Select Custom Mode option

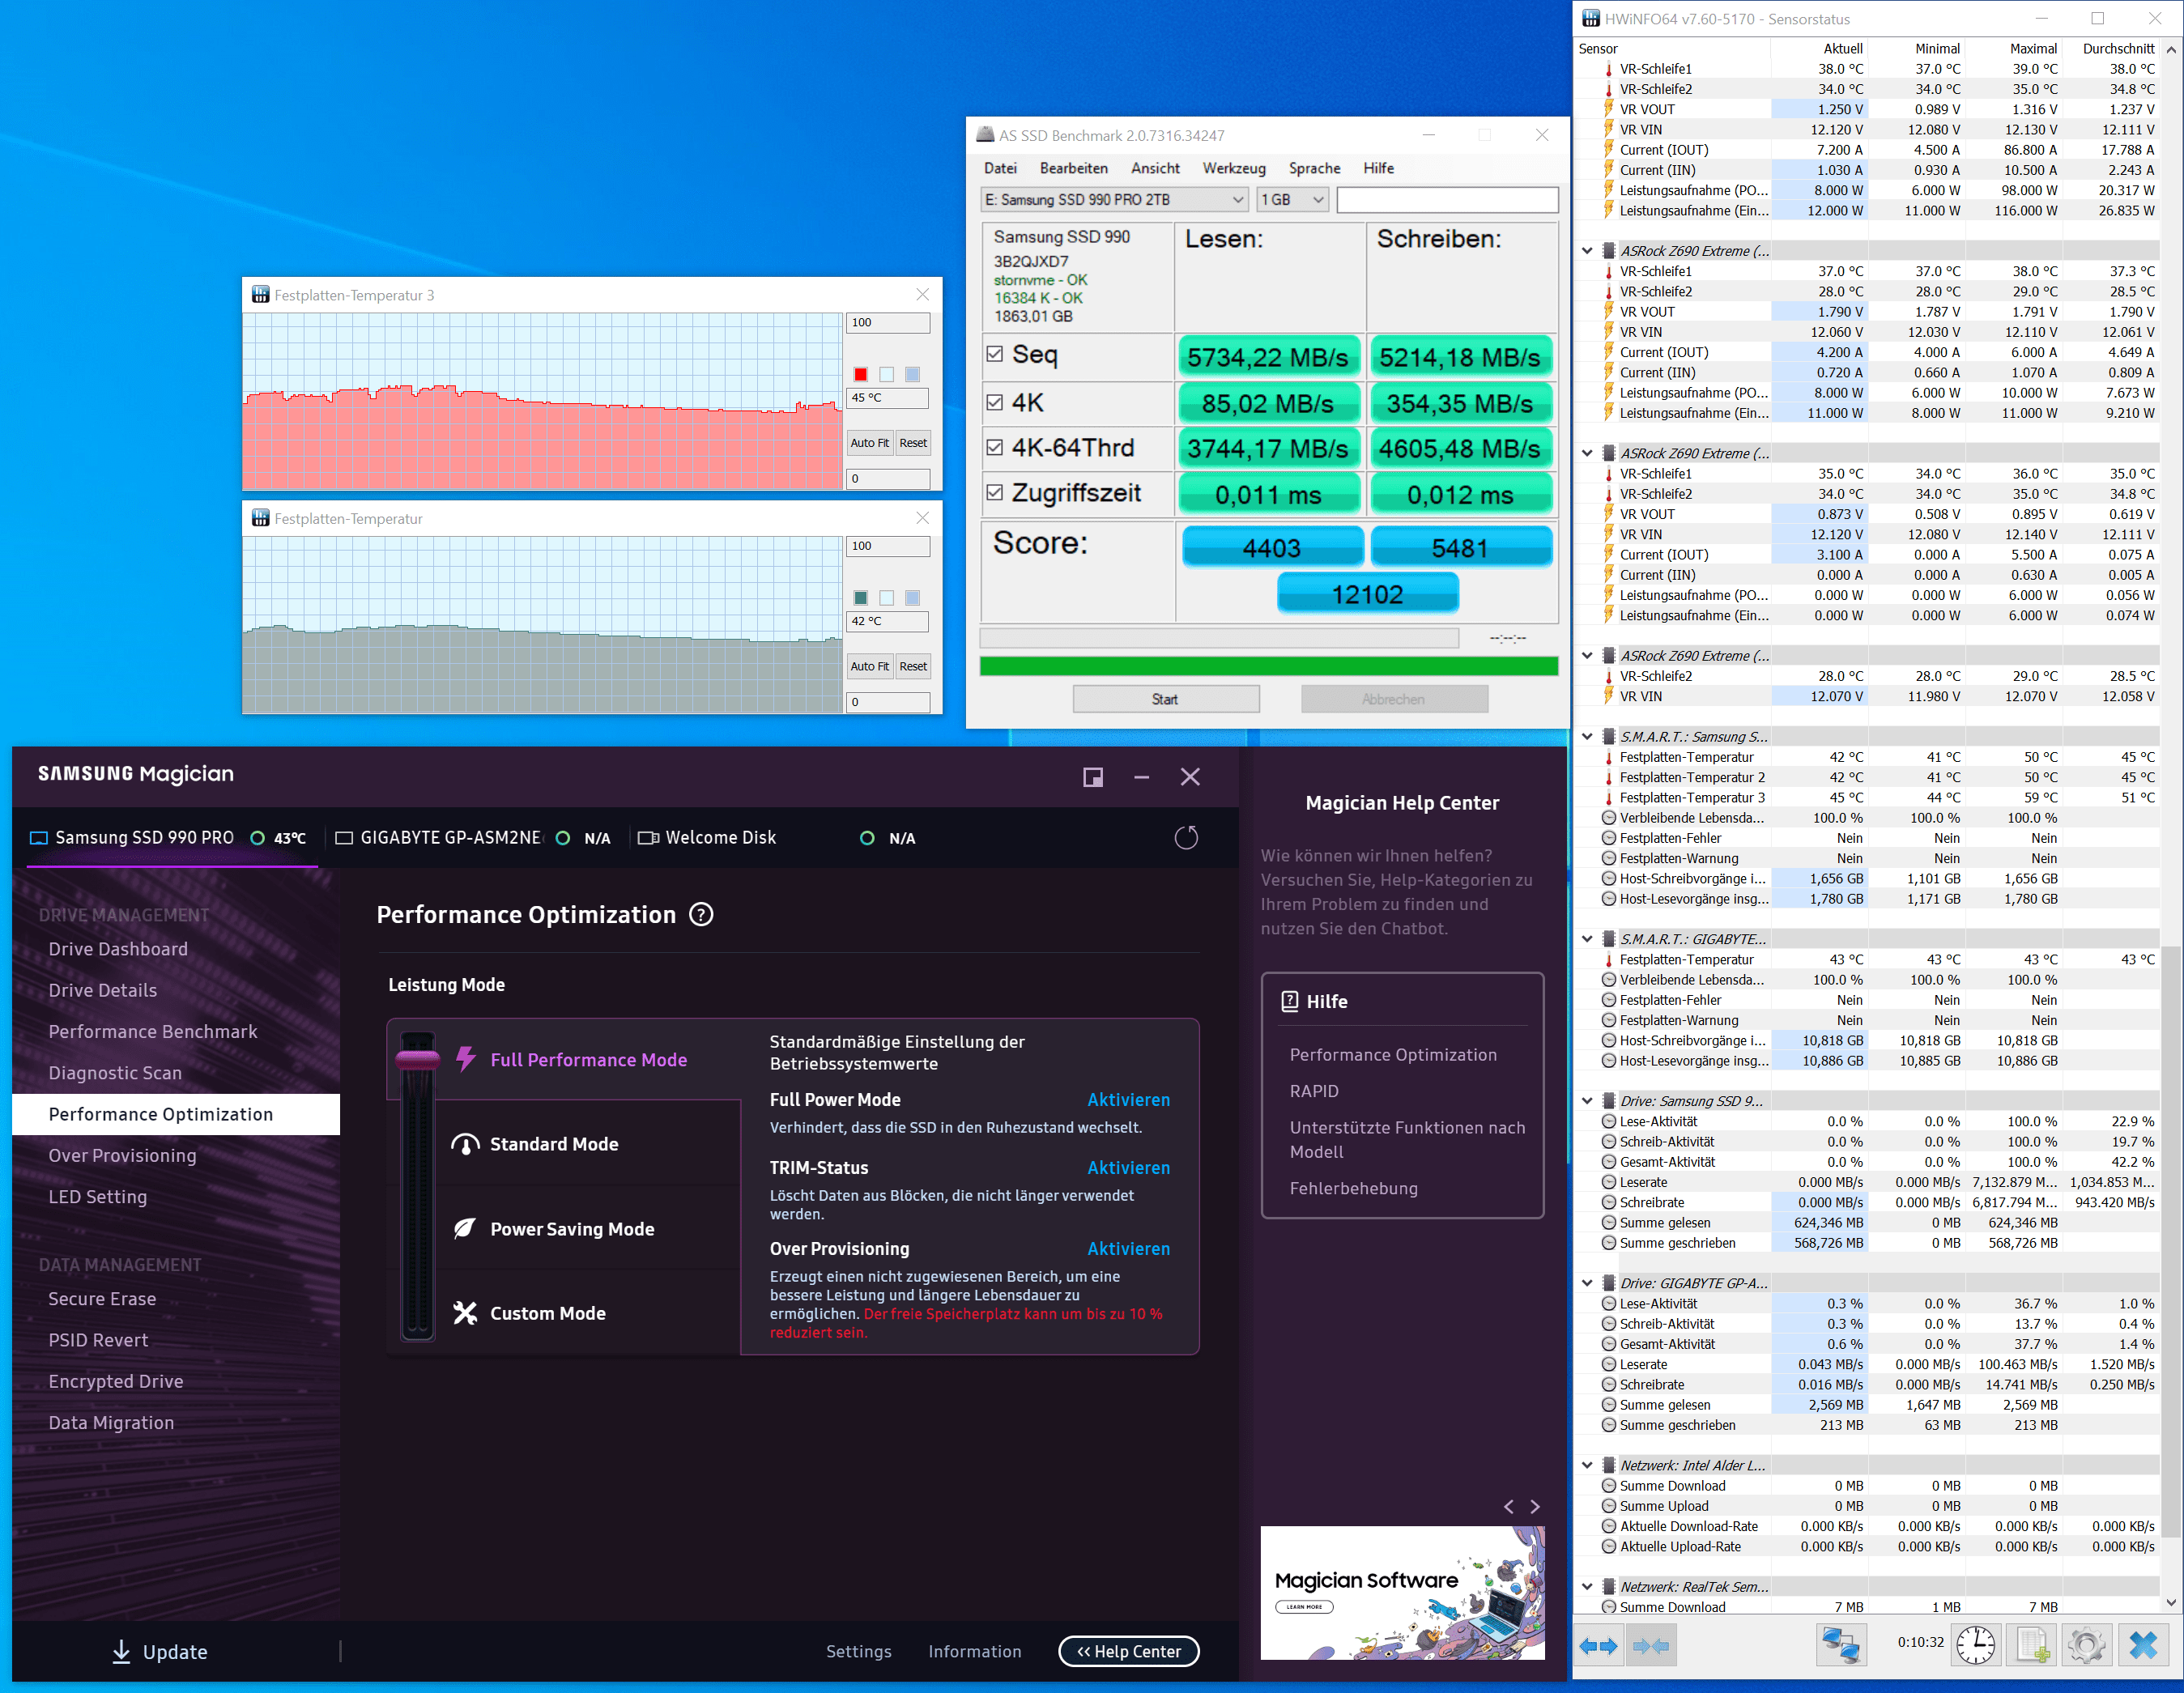click(548, 1313)
